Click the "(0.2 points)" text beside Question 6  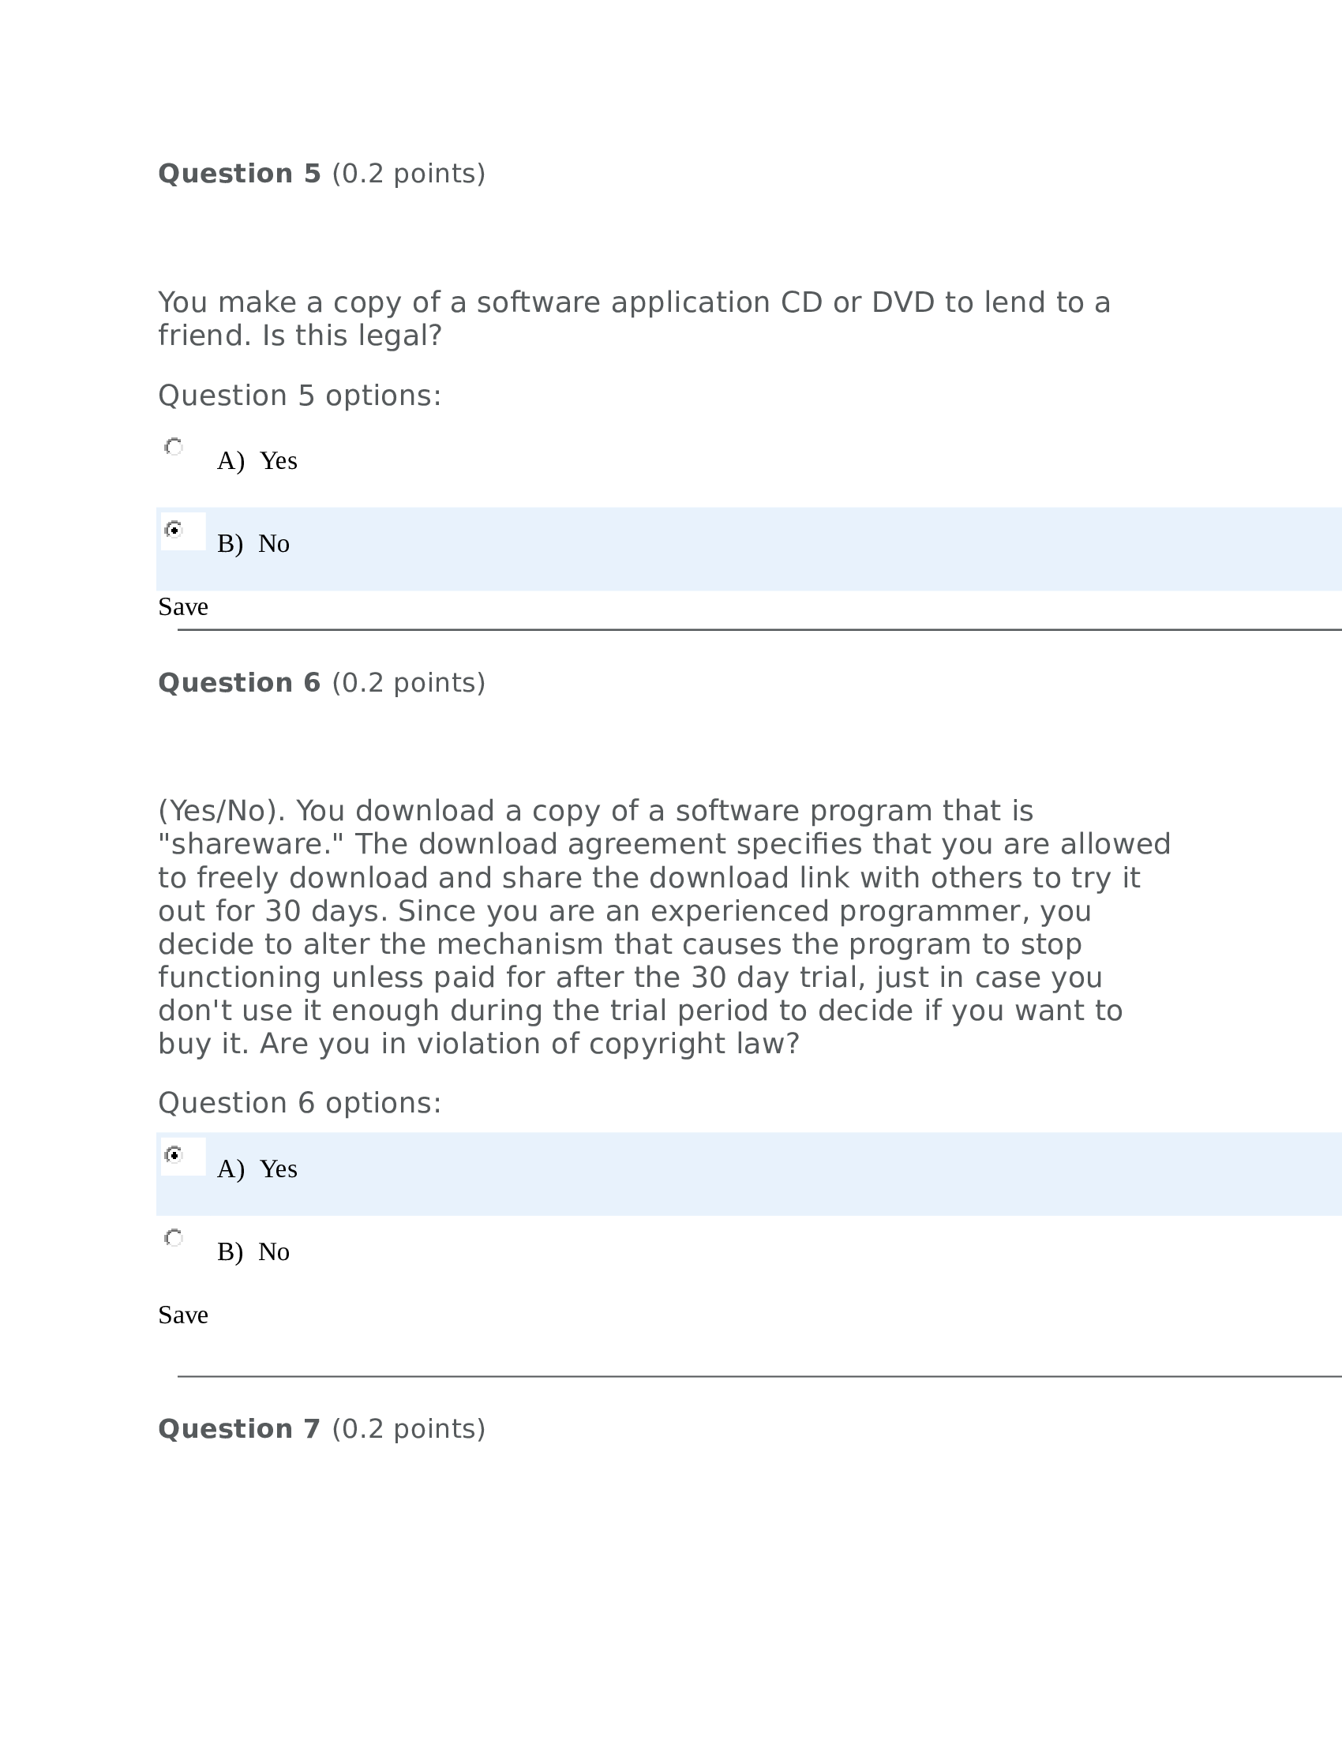point(409,682)
